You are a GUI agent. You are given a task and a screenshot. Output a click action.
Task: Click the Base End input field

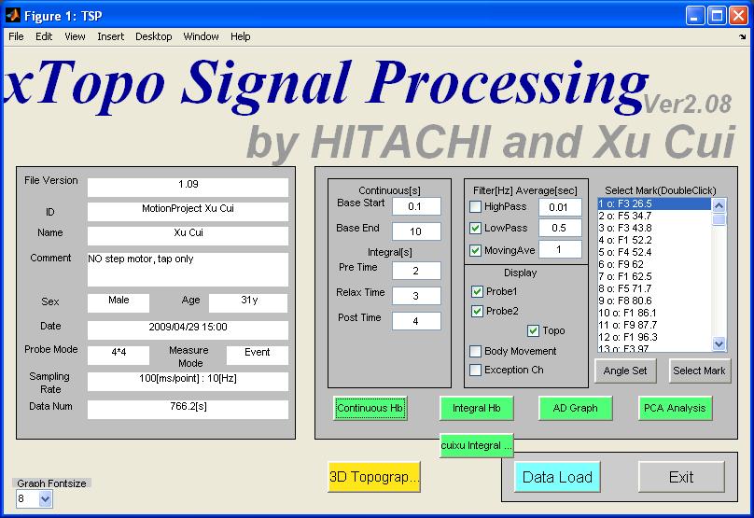[x=416, y=231]
